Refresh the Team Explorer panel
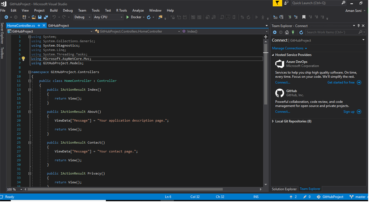 [x=301, y=32]
